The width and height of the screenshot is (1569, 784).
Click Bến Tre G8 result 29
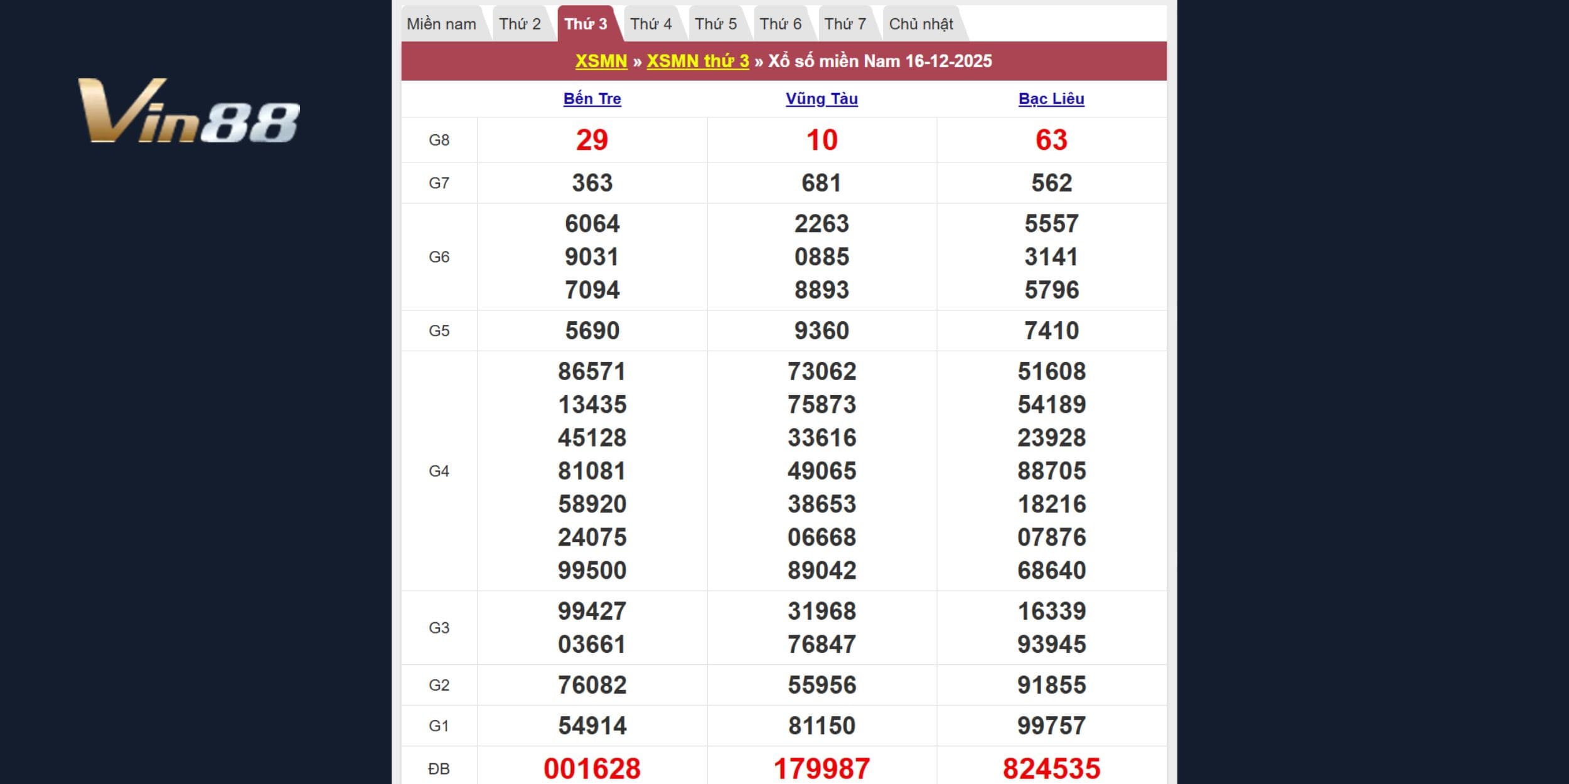click(x=592, y=140)
